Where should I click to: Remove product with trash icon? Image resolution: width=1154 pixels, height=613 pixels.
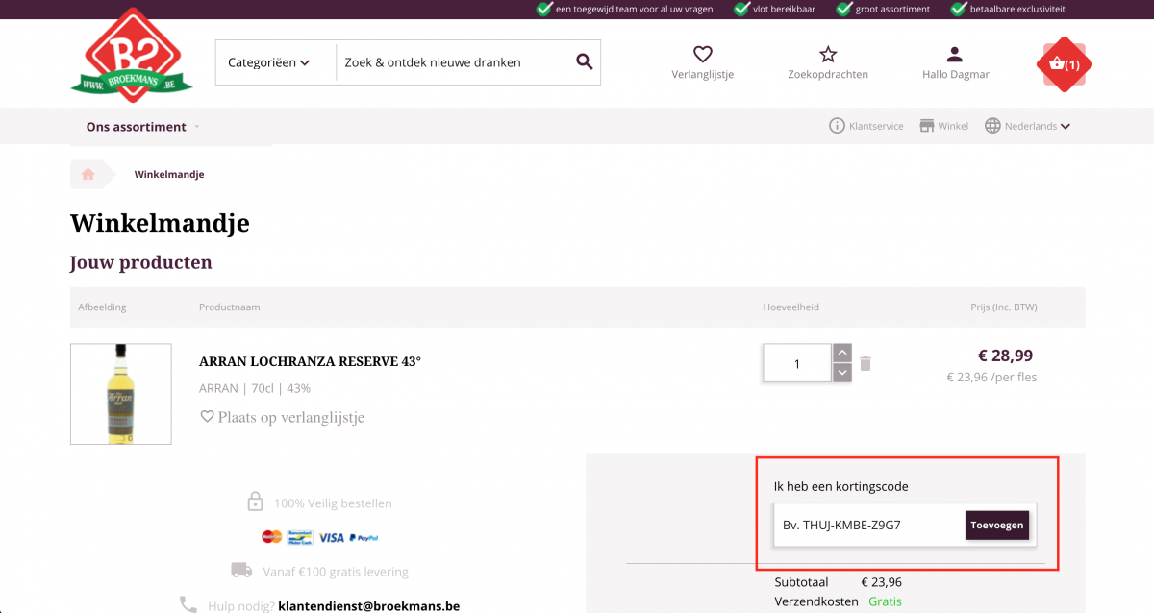pos(865,363)
